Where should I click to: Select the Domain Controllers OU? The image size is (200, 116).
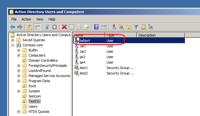[43, 60]
